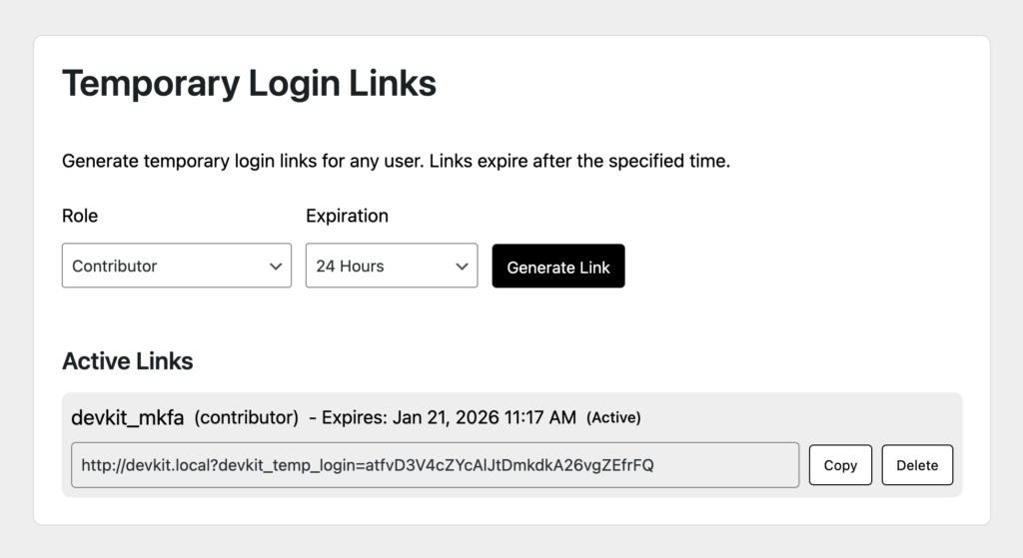The height and width of the screenshot is (558, 1023).
Task: Click the (Active) status indicator
Action: 613,417
